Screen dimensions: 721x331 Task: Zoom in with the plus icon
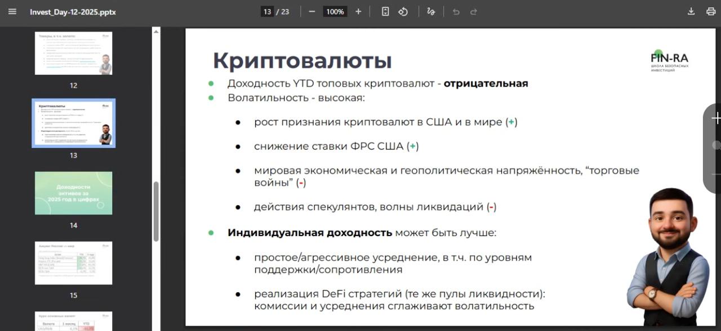[358, 11]
